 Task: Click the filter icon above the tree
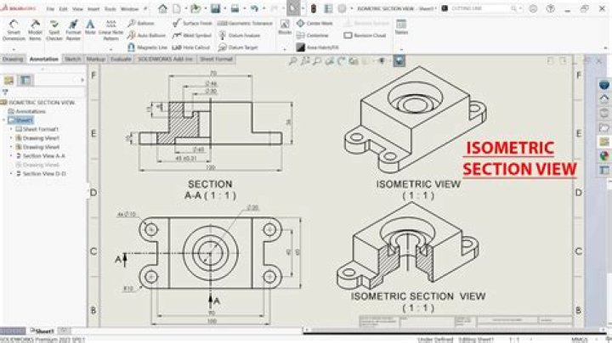[5, 93]
